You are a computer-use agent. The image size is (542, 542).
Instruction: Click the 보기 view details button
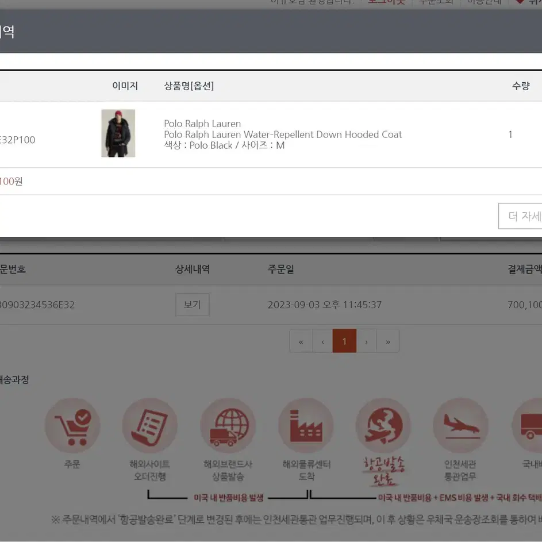click(193, 305)
